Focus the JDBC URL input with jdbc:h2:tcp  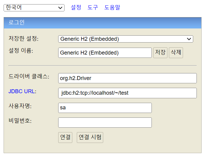click(x=127, y=93)
